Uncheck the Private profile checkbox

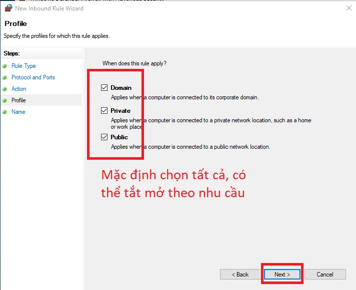coord(104,111)
